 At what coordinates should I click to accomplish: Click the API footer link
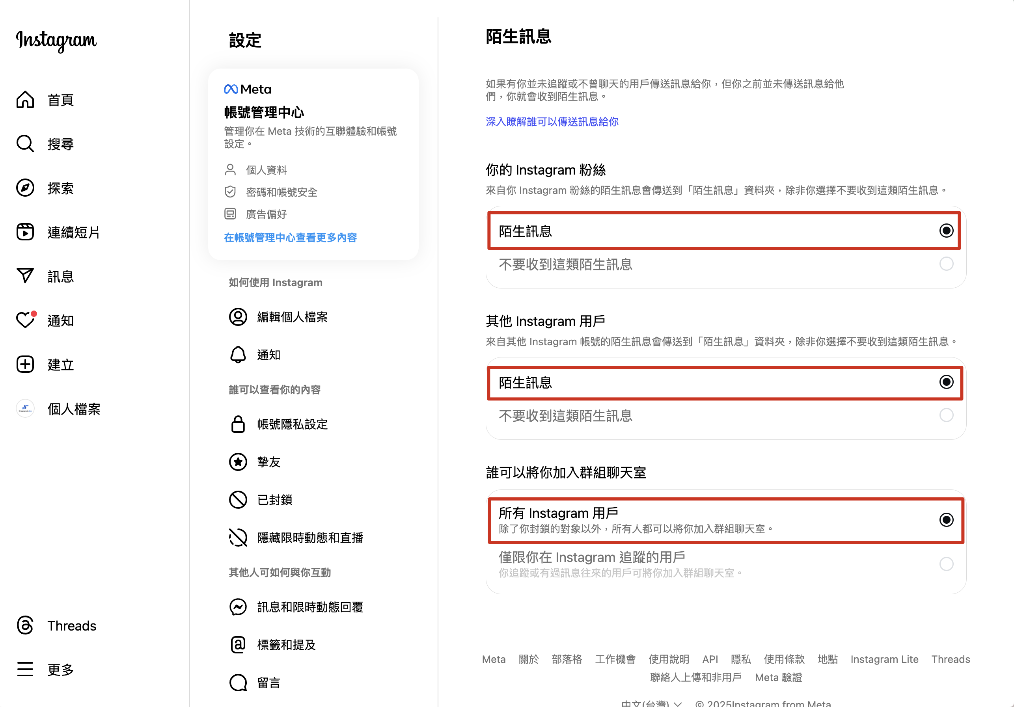pyautogui.click(x=710, y=659)
